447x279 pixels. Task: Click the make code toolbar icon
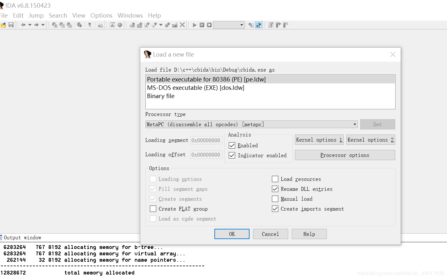(x=132, y=25)
